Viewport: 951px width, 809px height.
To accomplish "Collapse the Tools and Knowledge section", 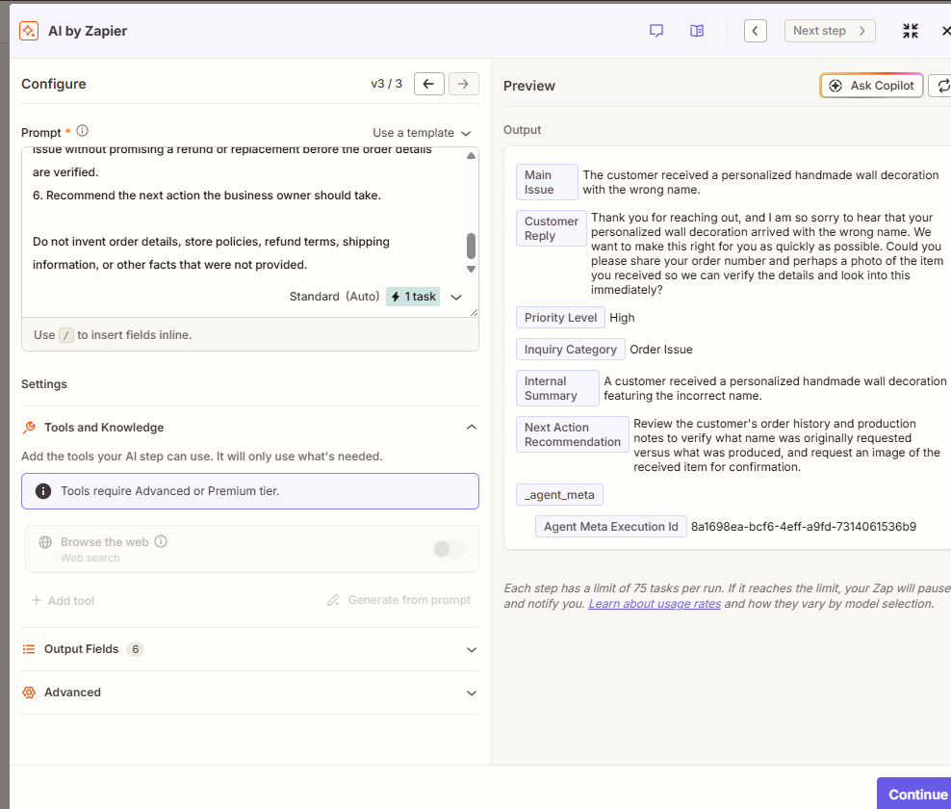I will tap(472, 428).
